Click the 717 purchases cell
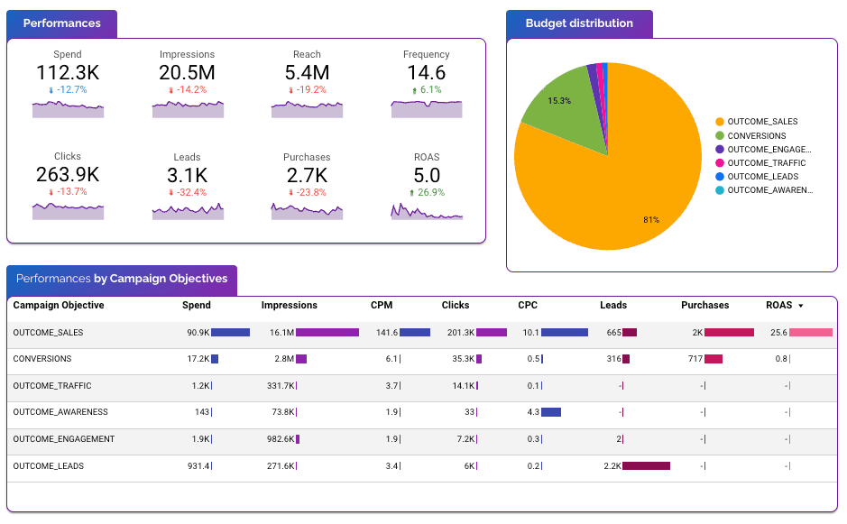The height and width of the screenshot is (524, 847). tap(695, 359)
